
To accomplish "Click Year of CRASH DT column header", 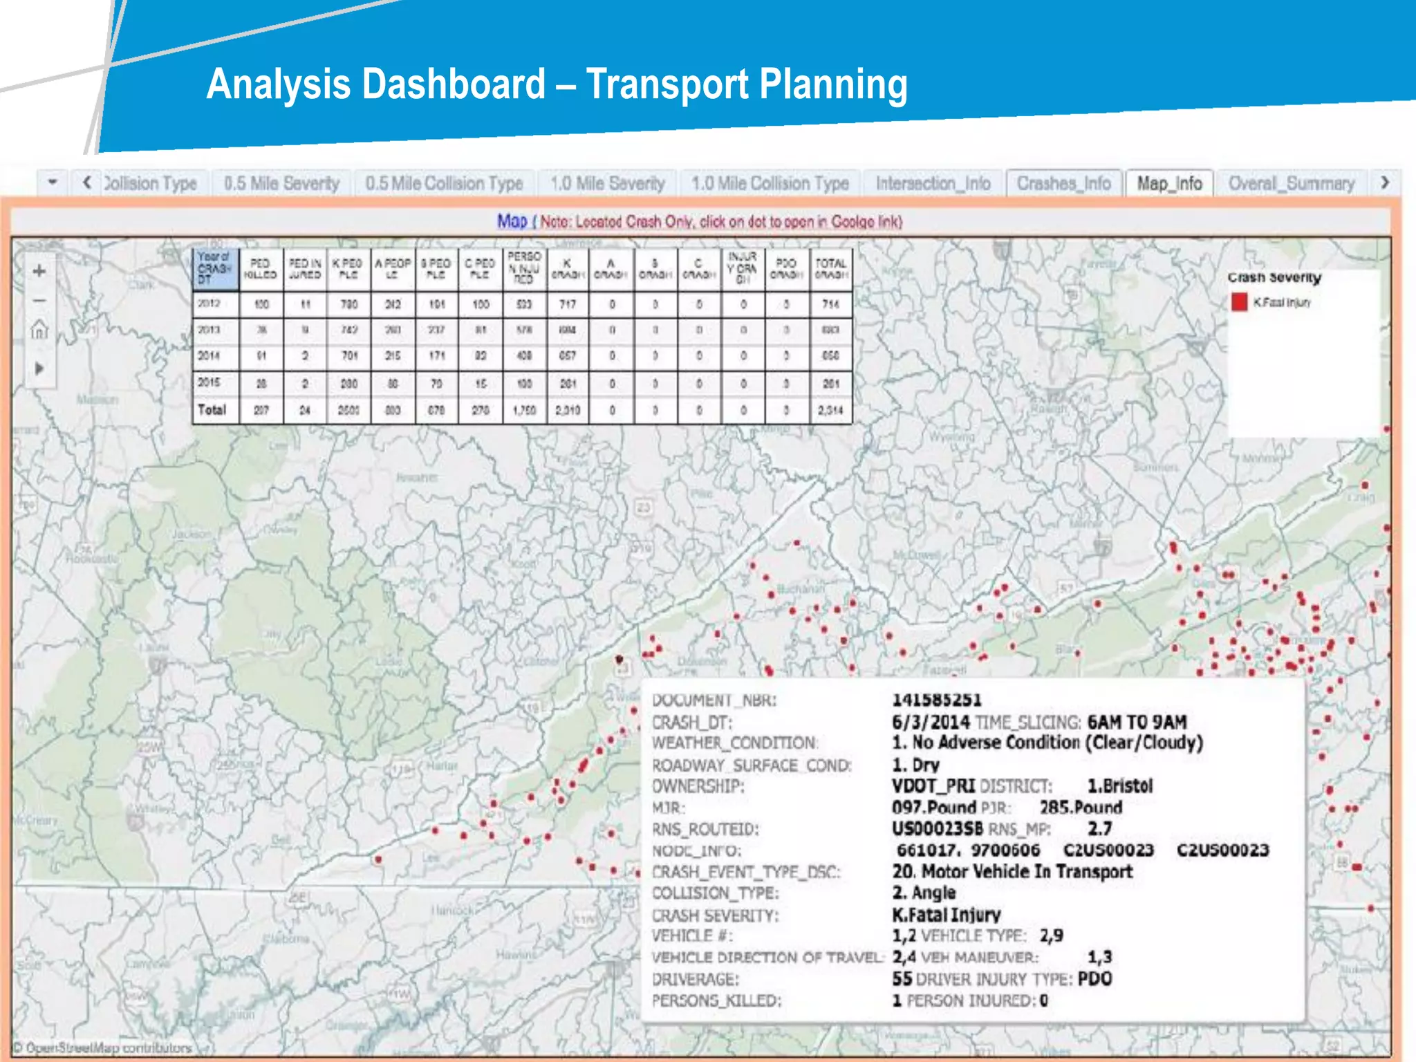I will coord(216,268).
